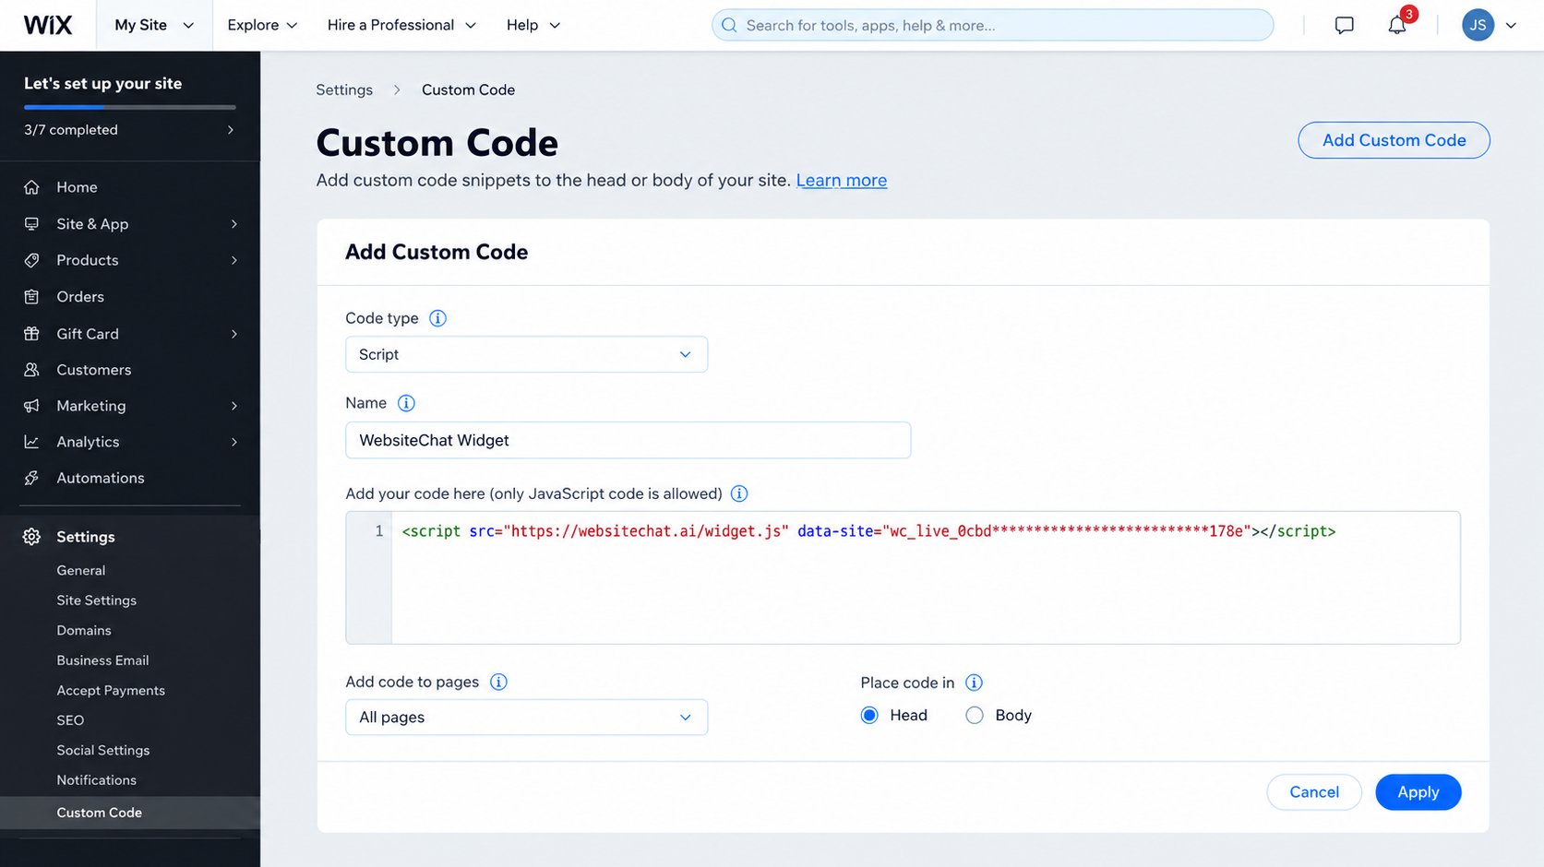Click the Automations lightning icon

coord(31,478)
